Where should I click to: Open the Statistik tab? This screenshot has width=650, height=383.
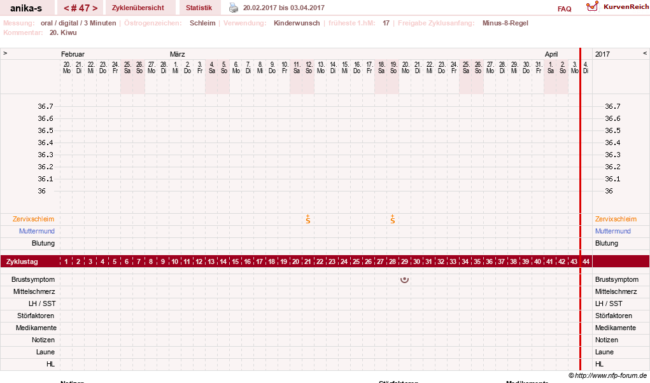pyautogui.click(x=199, y=8)
